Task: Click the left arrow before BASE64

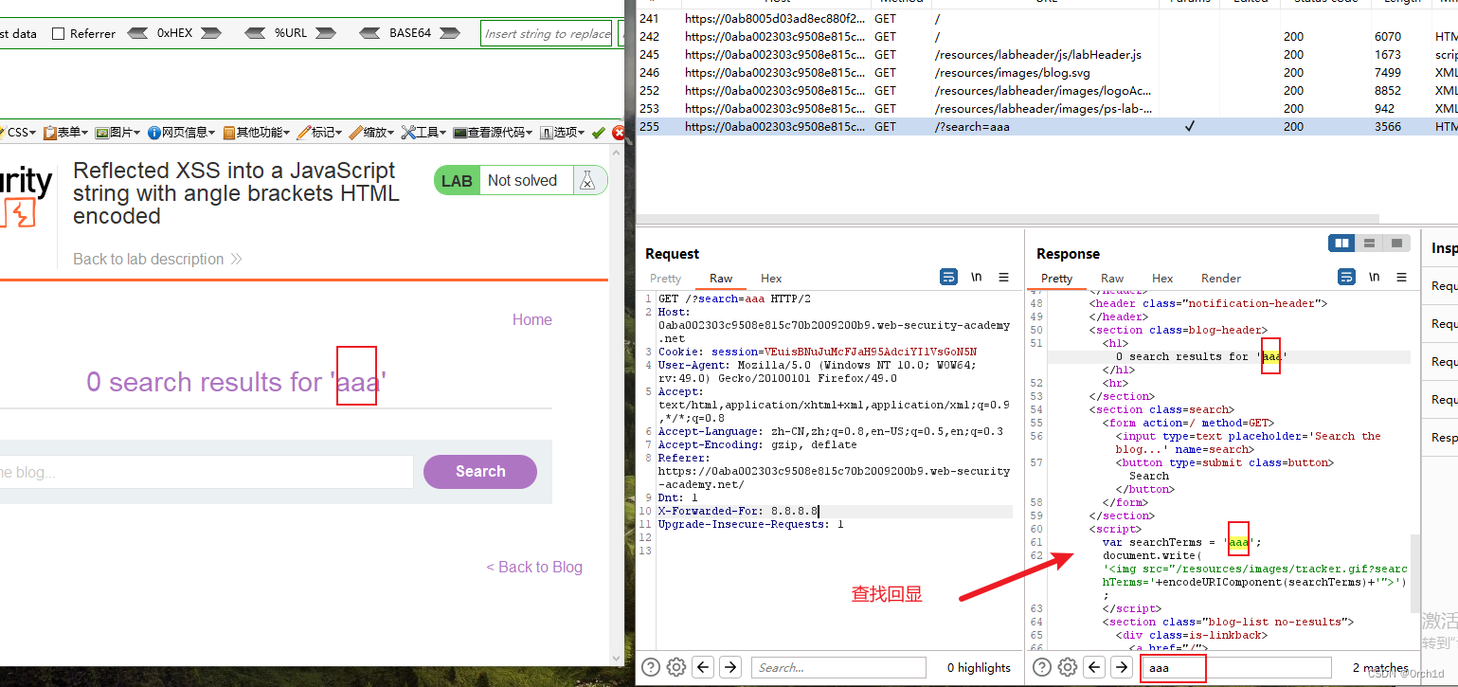Action: (x=371, y=33)
